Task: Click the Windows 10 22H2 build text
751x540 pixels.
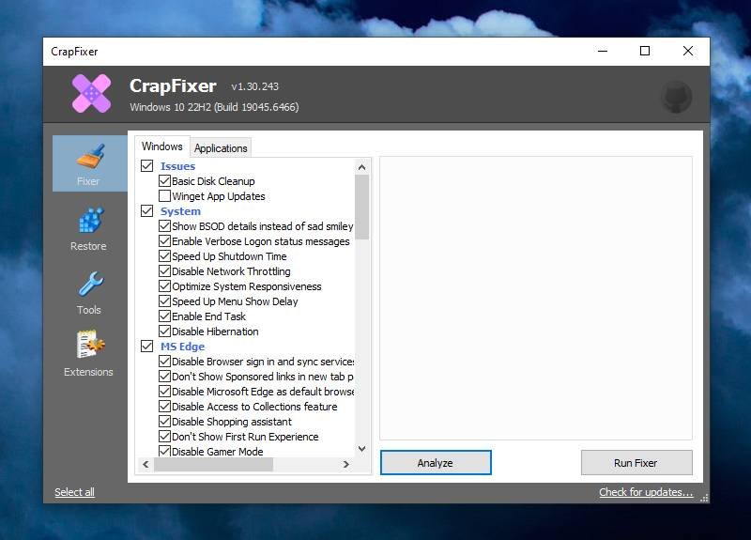Action: (x=214, y=107)
